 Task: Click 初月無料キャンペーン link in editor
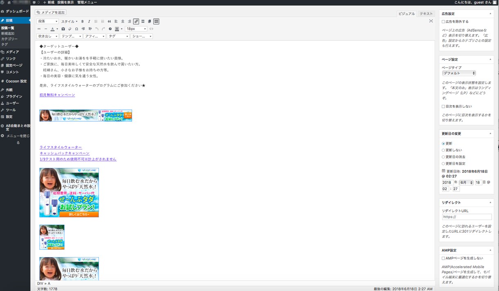tap(57, 95)
